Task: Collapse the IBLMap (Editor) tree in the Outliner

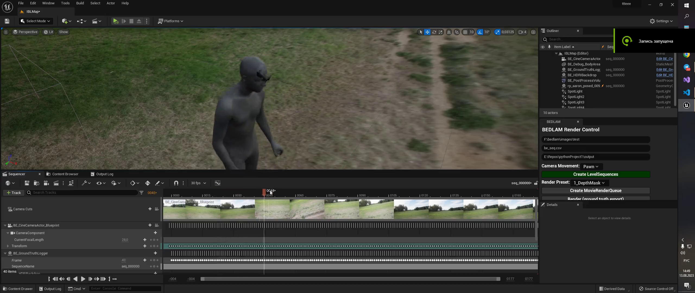Action: pos(556,53)
